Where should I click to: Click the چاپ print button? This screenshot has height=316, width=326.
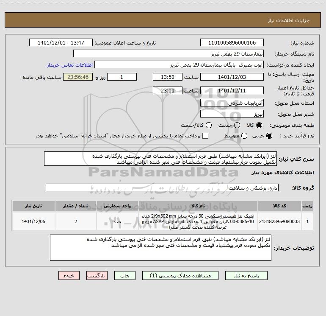[x=125, y=276]
